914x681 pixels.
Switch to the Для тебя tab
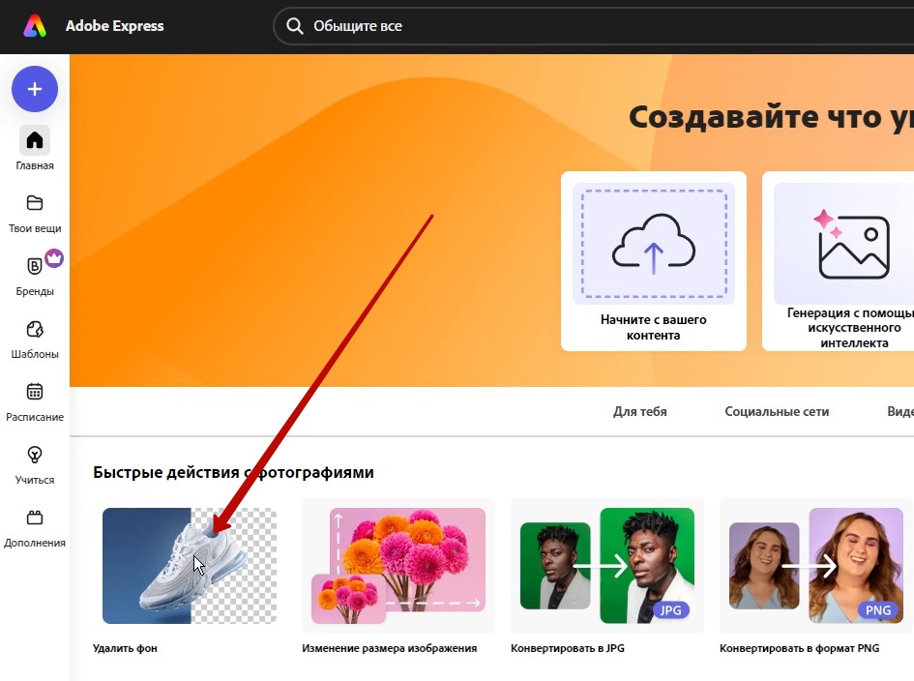click(639, 411)
